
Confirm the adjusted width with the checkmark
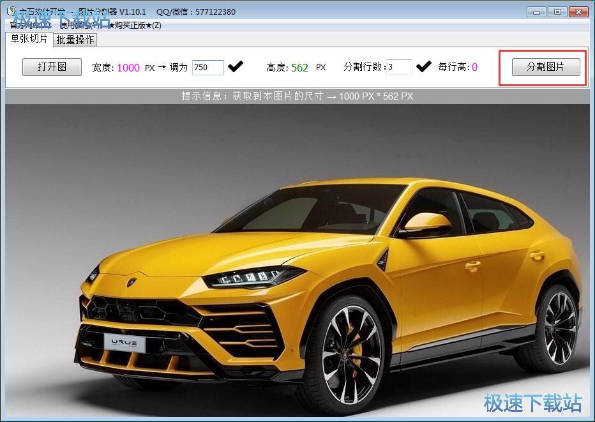coord(236,67)
